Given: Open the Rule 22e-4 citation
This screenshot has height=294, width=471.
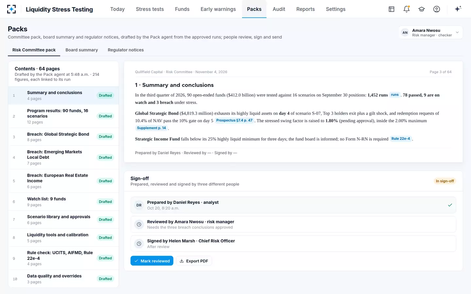Looking at the screenshot, I should coord(401,139).
